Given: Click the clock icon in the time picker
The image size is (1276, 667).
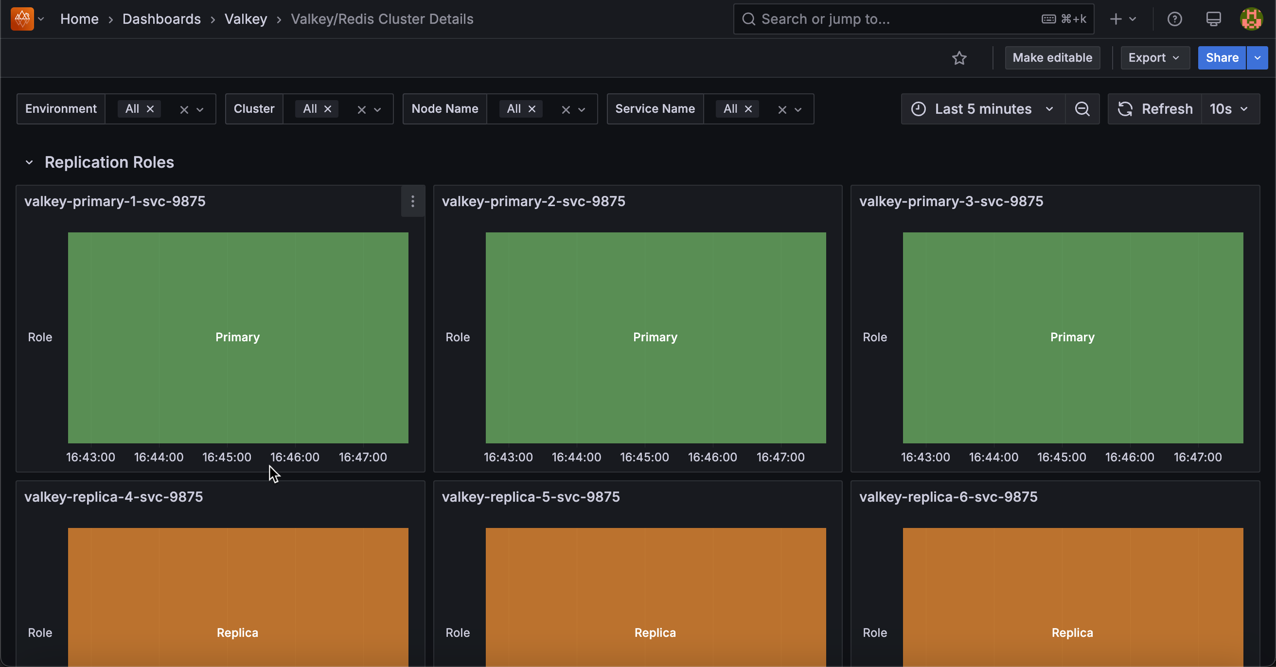Looking at the screenshot, I should click(920, 109).
